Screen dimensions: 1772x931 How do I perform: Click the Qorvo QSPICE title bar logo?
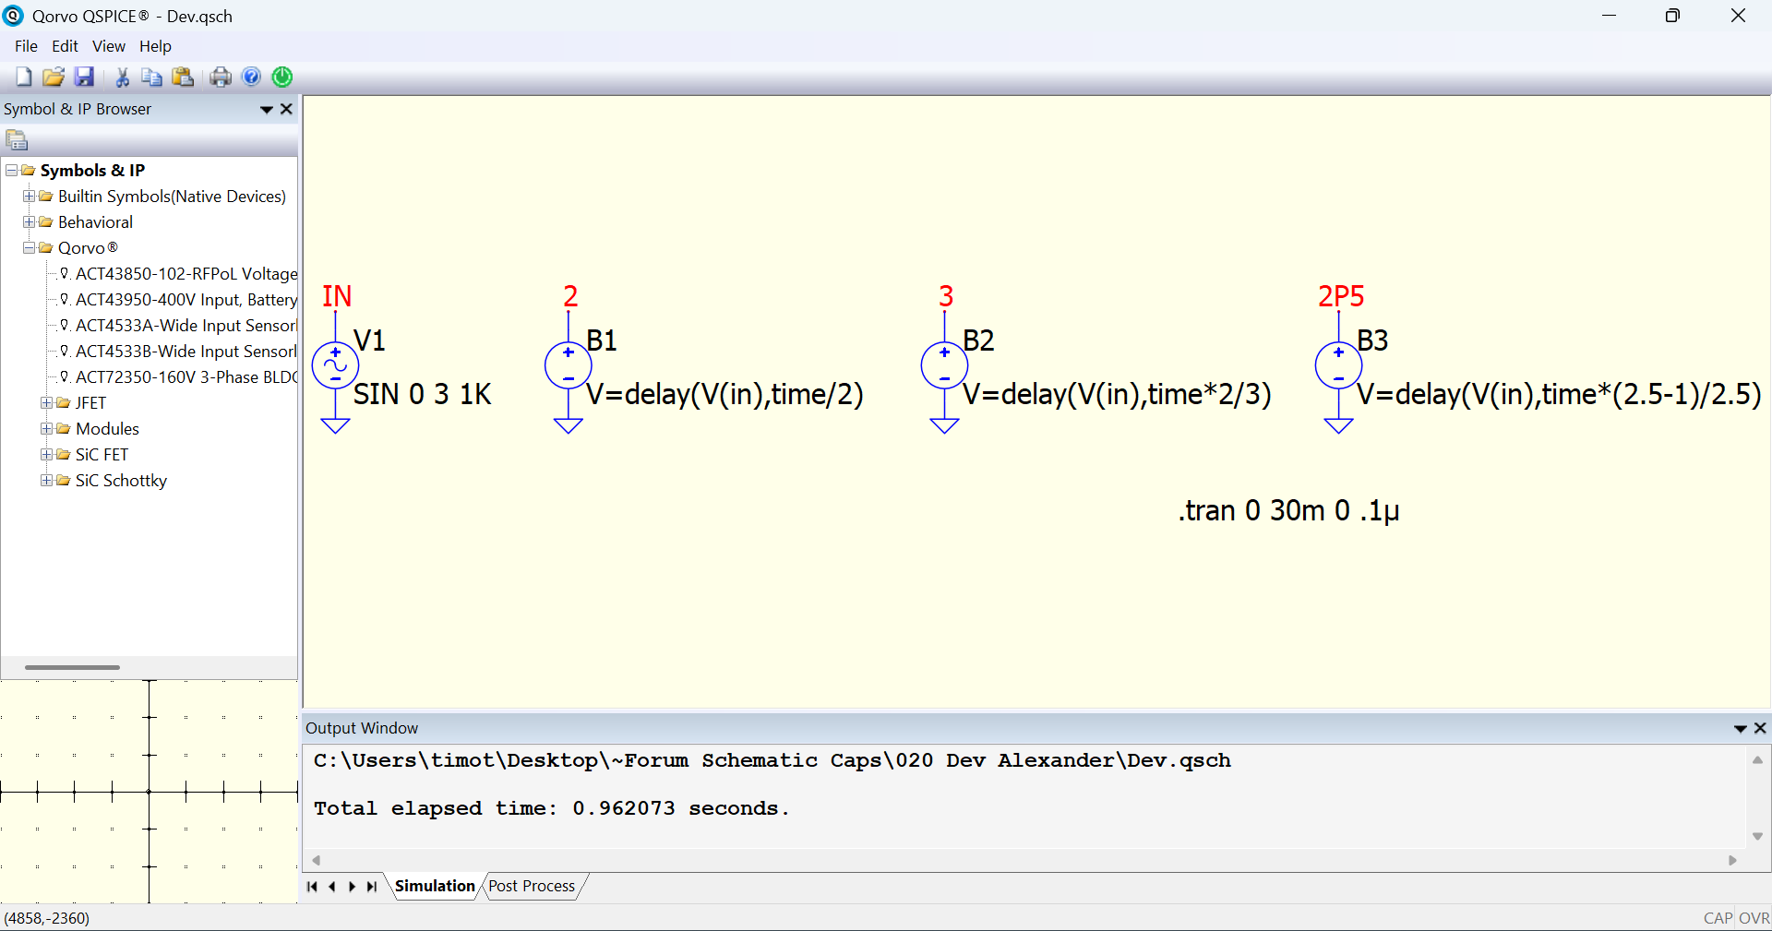click(13, 16)
